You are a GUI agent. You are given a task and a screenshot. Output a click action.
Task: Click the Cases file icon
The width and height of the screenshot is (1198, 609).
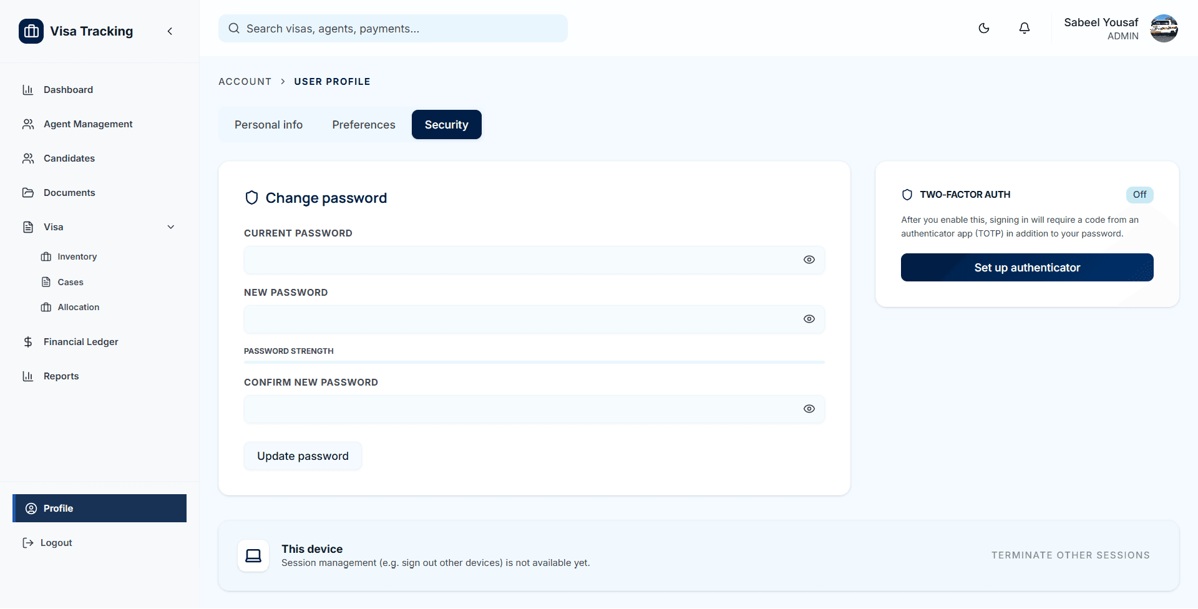click(x=46, y=282)
